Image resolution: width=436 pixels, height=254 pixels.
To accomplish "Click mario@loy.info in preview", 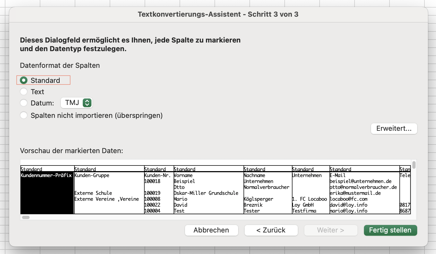I will tap(349, 211).
